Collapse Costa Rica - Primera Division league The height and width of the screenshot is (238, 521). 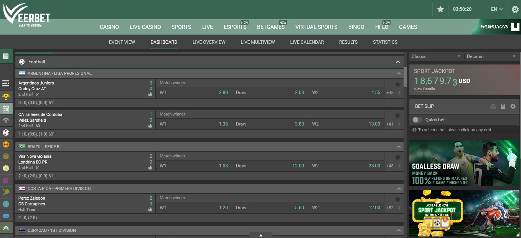[399, 188]
